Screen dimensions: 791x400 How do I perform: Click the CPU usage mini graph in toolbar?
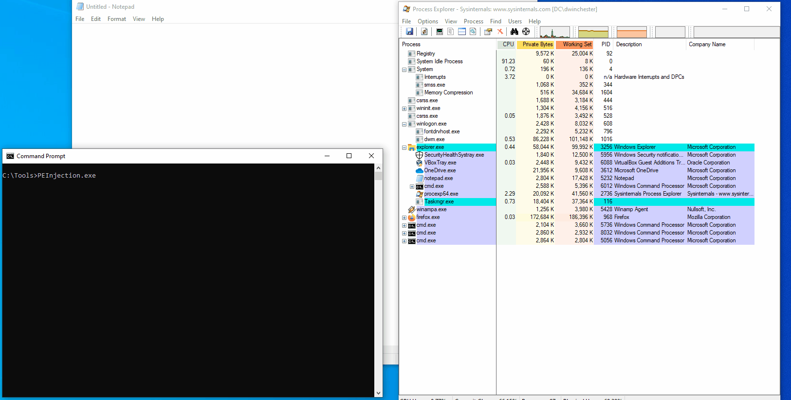click(555, 32)
